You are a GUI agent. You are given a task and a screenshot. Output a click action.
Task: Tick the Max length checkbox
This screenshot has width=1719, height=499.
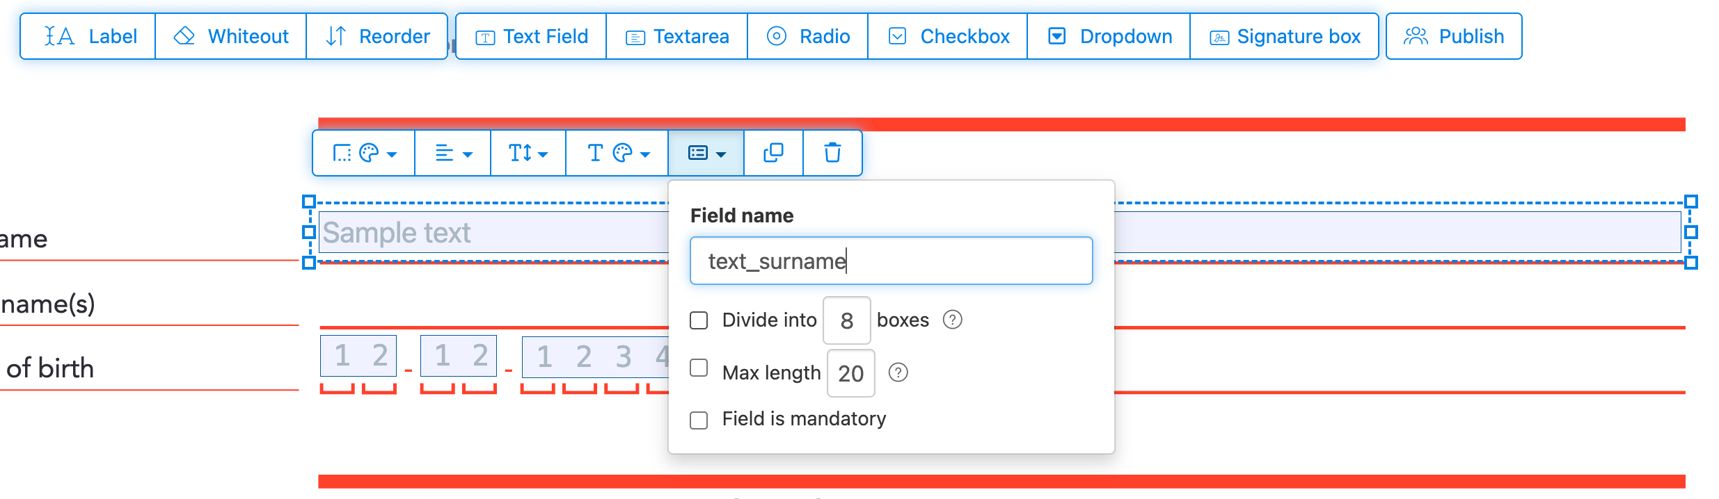[x=699, y=368]
